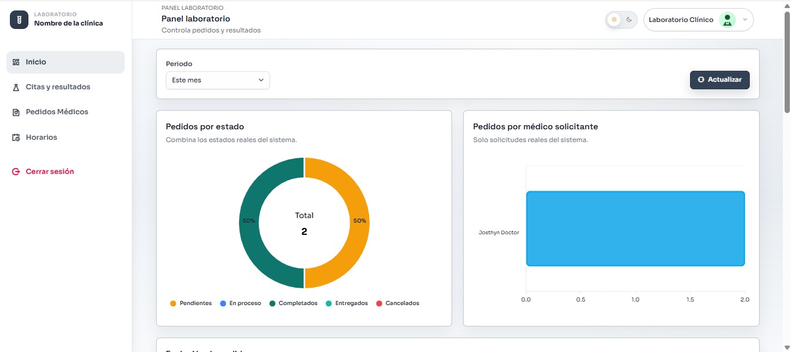Switch to dark mode with moon icon
Screen dimensions: 791x352
click(629, 20)
